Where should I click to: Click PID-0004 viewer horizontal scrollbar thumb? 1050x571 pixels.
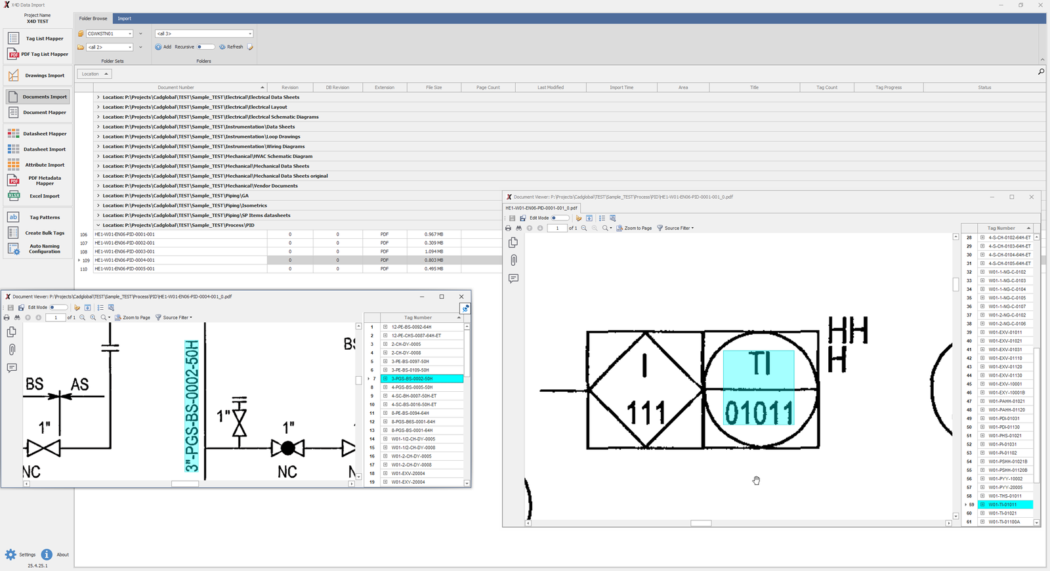[x=185, y=484]
